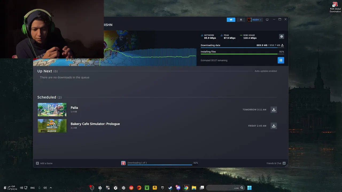Open the WPS Office taskbar icon

click(131, 188)
